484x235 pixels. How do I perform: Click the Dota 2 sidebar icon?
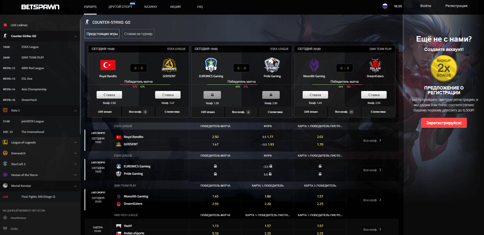(5, 110)
